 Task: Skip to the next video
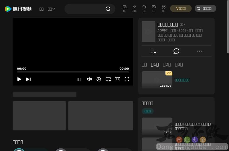click(x=28, y=79)
